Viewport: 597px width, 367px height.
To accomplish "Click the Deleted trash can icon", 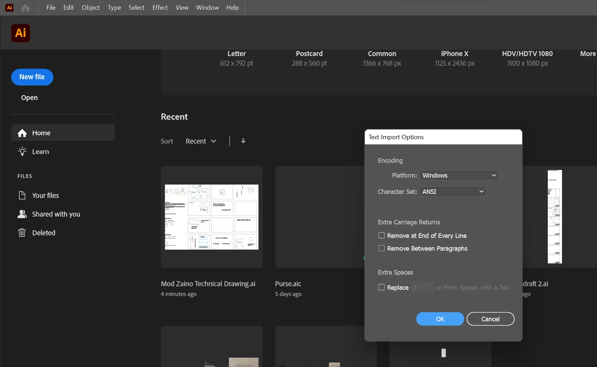I will (22, 233).
